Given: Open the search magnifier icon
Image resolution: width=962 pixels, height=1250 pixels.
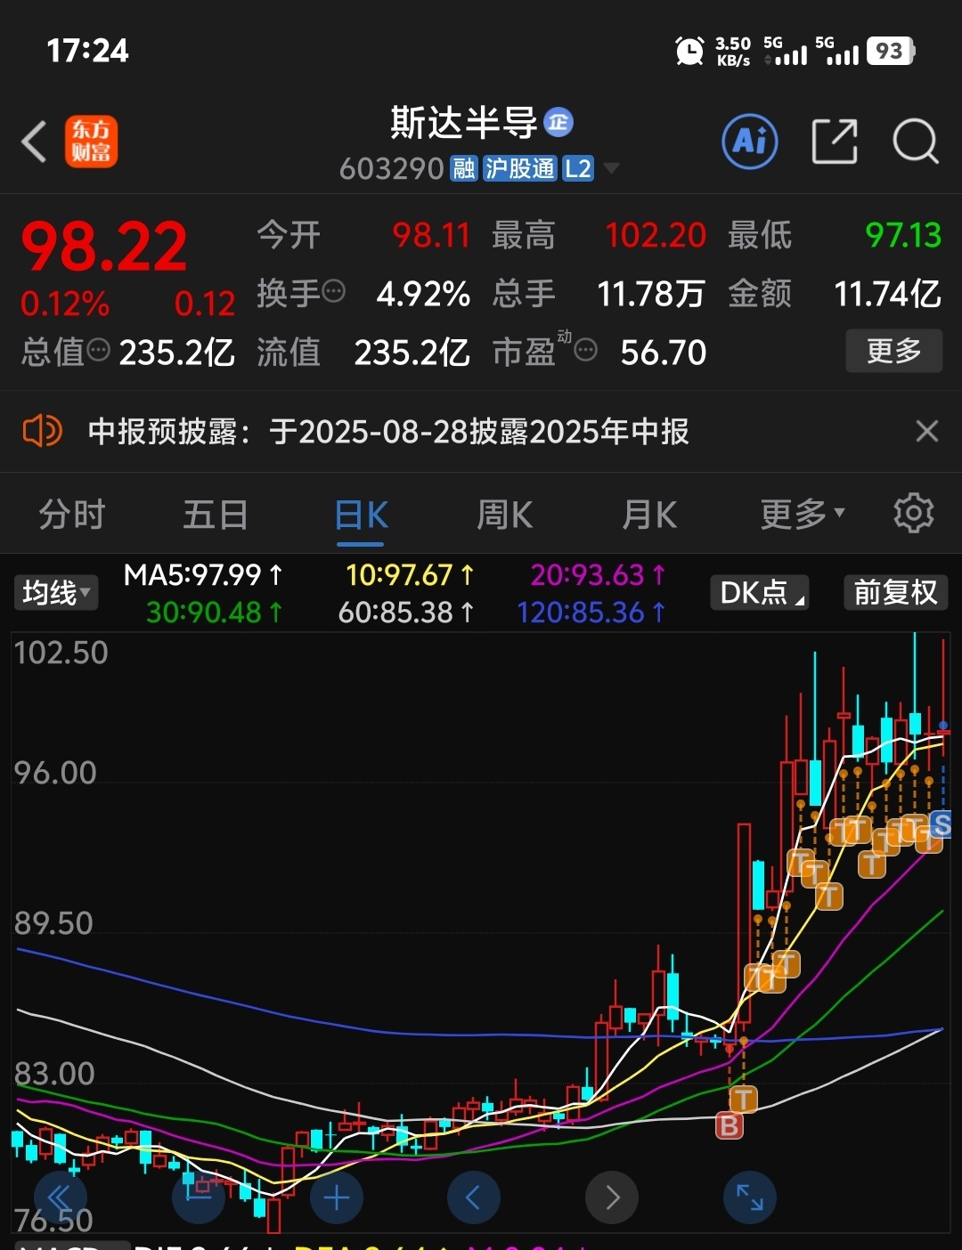Looking at the screenshot, I should click(x=916, y=141).
